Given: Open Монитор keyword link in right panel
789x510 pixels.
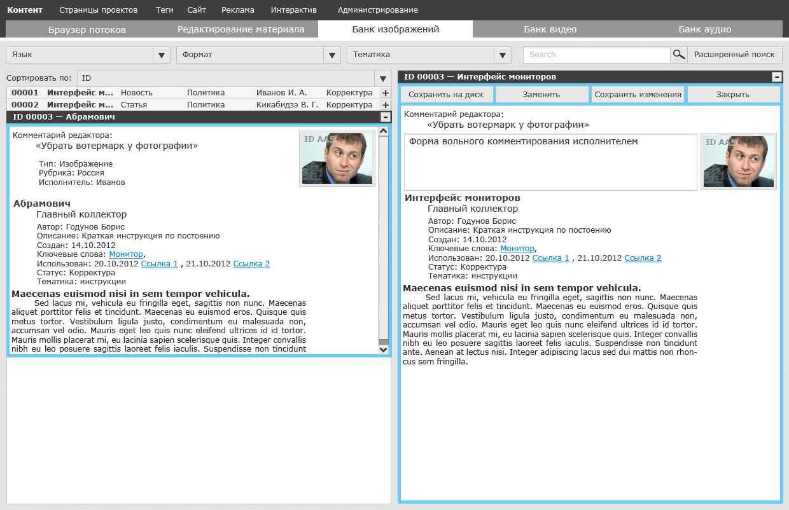Looking at the screenshot, I should [x=518, y=249].
